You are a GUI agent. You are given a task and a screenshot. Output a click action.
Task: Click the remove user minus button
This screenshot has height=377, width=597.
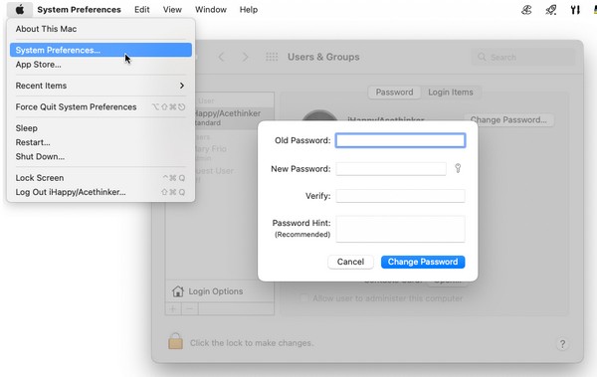coord(190,308)
